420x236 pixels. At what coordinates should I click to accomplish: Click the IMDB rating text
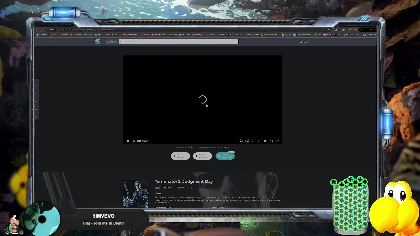[x=180, y=187]
